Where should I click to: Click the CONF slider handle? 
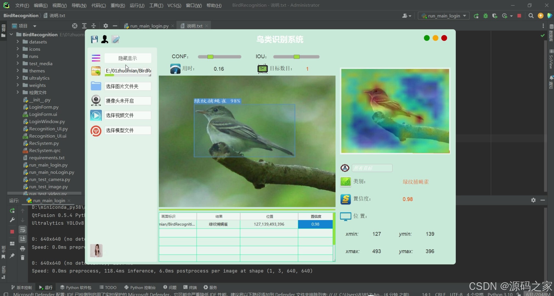(210, 57)
